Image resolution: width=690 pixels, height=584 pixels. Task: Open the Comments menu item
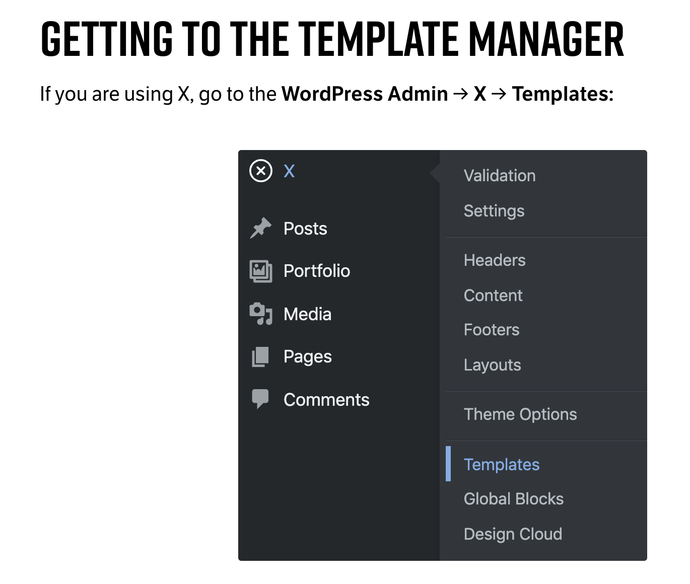pos(326,400)
